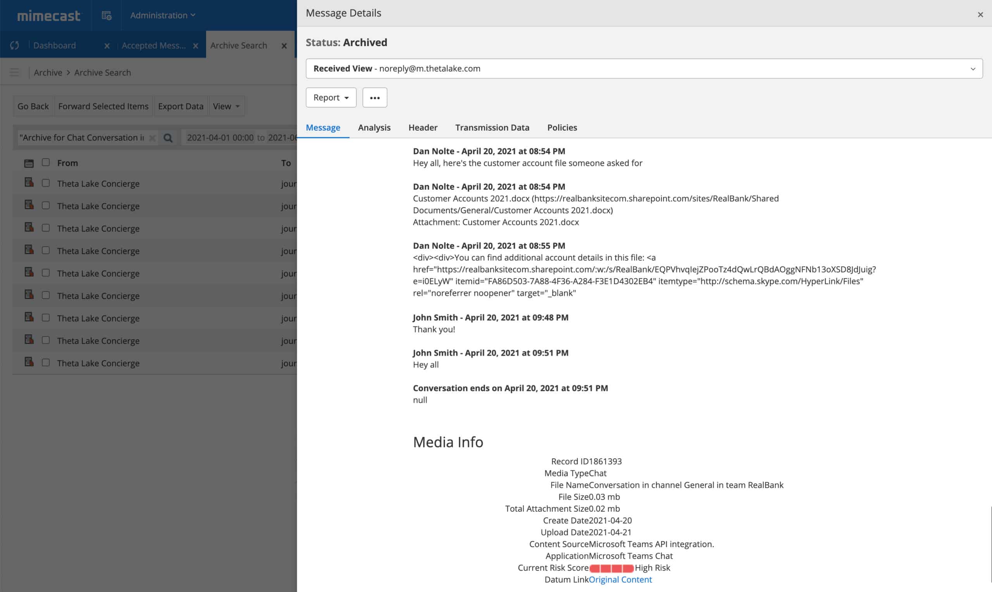Image resolution: width=992 pixels, height=592 pixels.
Task: Close the Dashboard tab
Action: (x=107, y=46)
